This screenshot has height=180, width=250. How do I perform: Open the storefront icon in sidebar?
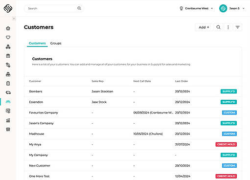8,129
